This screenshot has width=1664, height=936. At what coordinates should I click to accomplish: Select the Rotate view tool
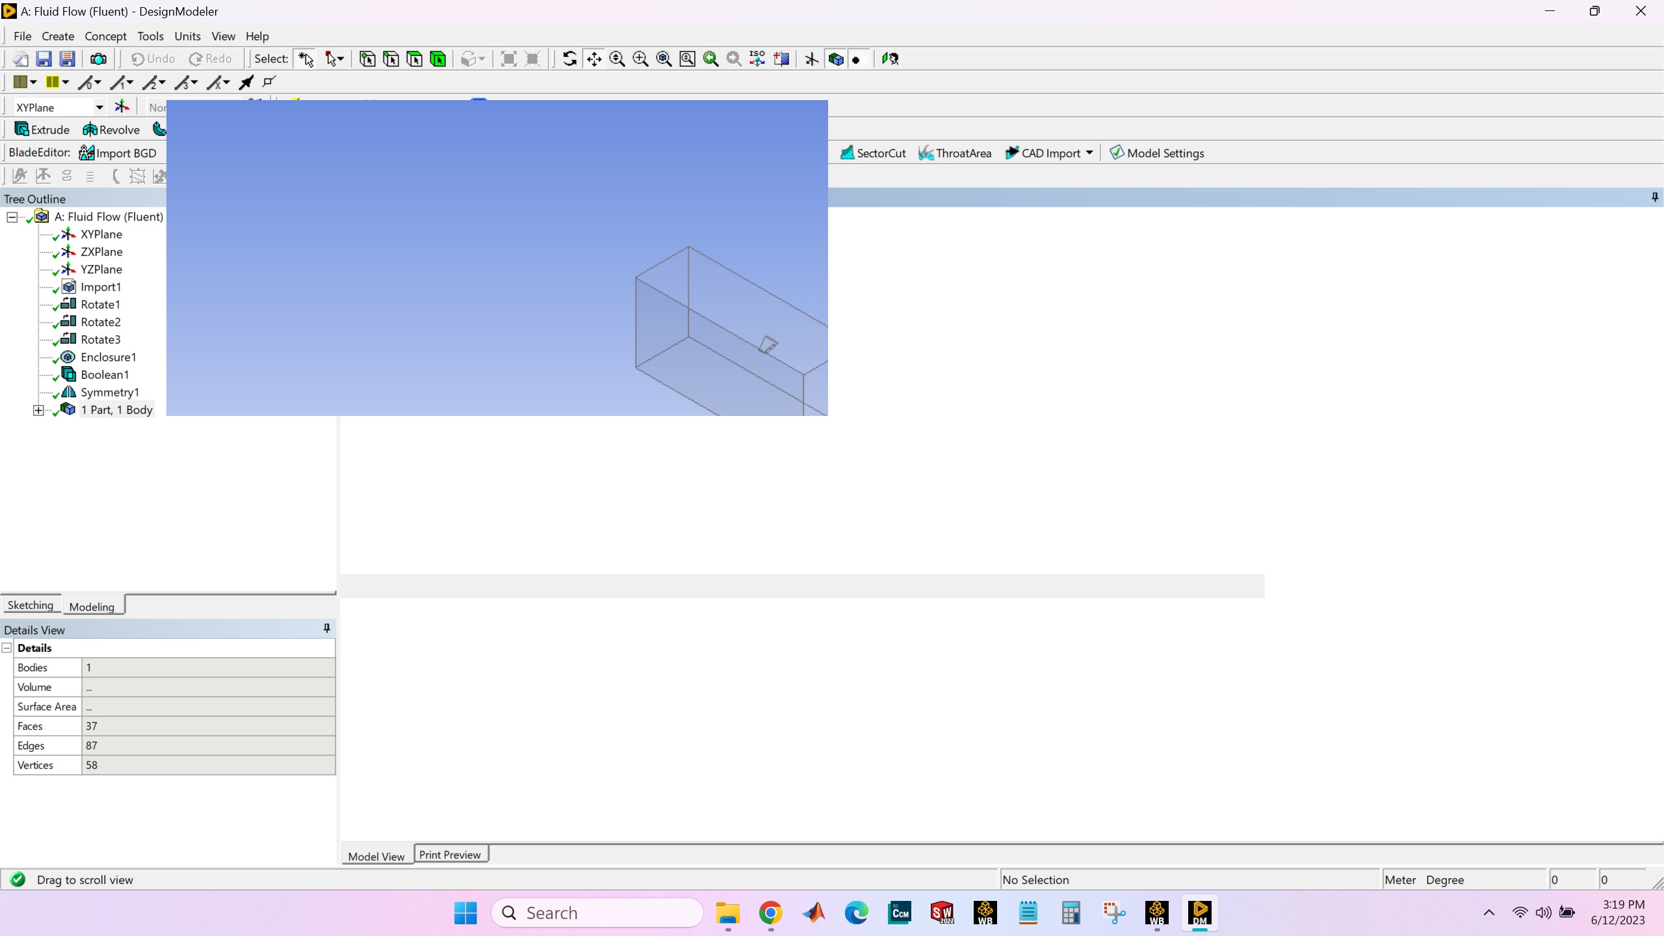pyautogui.click(x=569, y=59)
